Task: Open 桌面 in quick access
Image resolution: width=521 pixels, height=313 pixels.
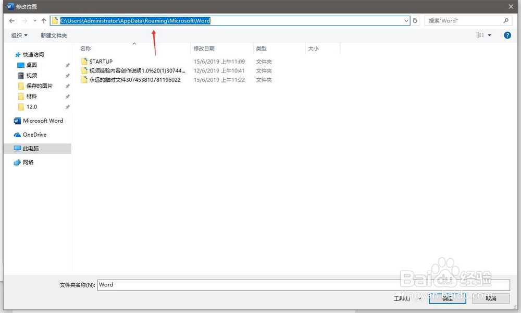Action: coord(32,65)
